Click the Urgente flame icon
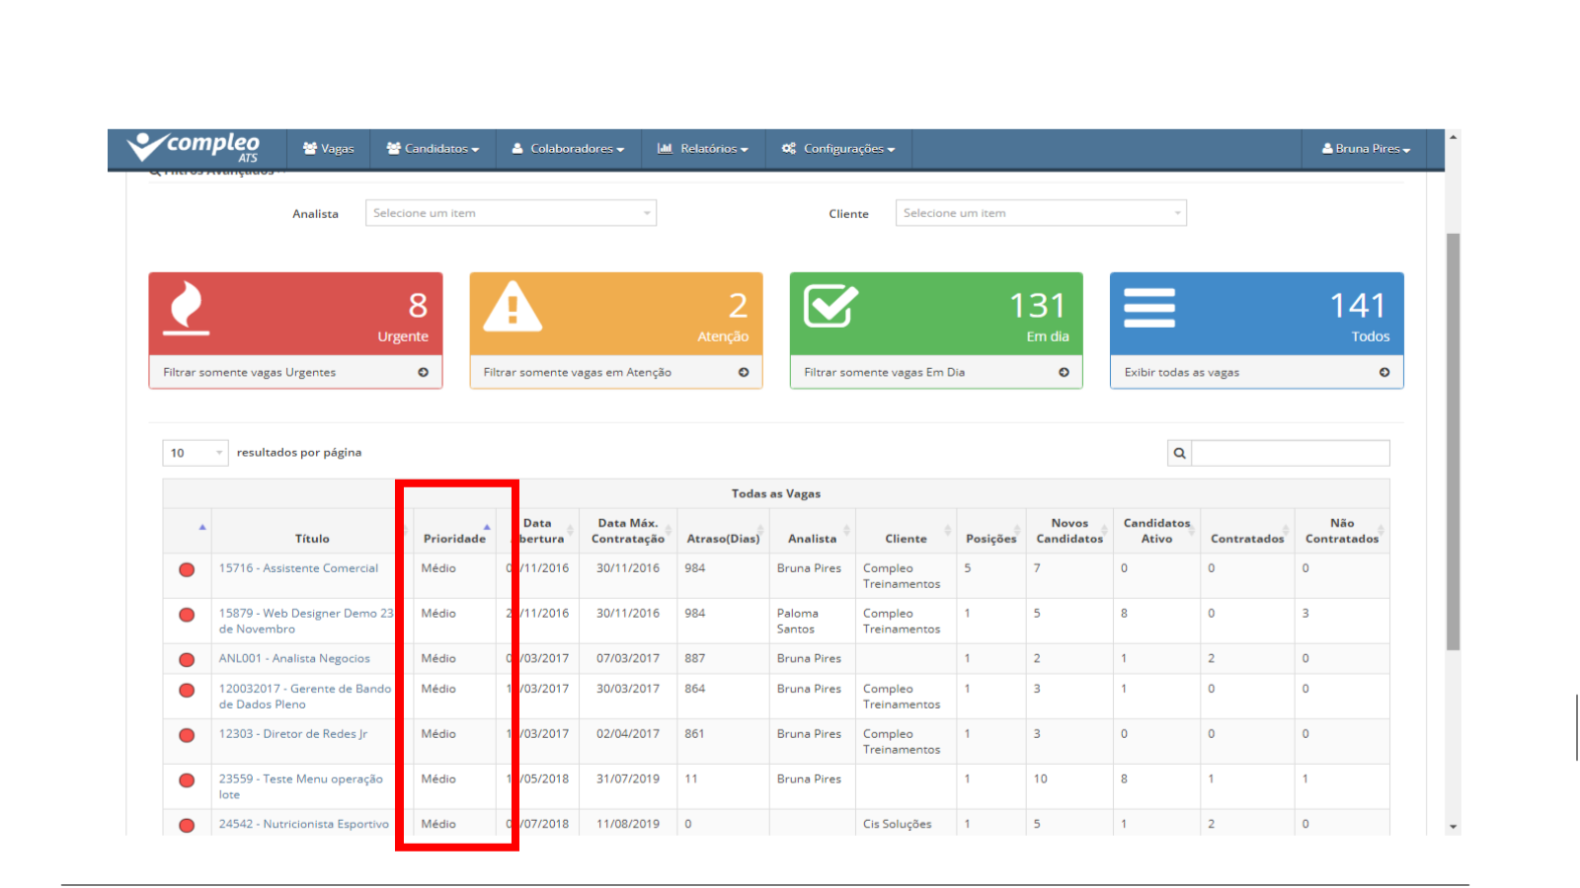This screenshot has height=888, width=1580. pos(187,308)
